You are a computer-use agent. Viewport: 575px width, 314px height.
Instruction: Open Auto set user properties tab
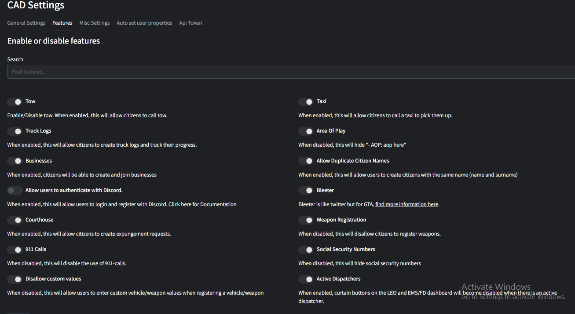[x=144, y=23]
